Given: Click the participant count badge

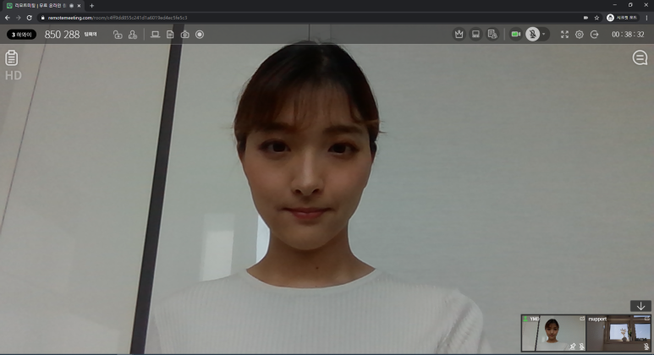Looking at the screenshot, I should coord(21,35).
